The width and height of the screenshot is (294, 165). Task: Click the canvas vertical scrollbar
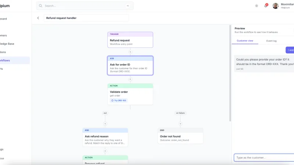(230, 73)
